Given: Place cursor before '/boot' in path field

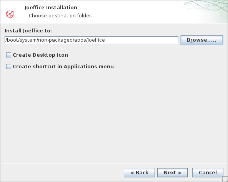Looking at the screenshot, I should click(x=5, y=40).
